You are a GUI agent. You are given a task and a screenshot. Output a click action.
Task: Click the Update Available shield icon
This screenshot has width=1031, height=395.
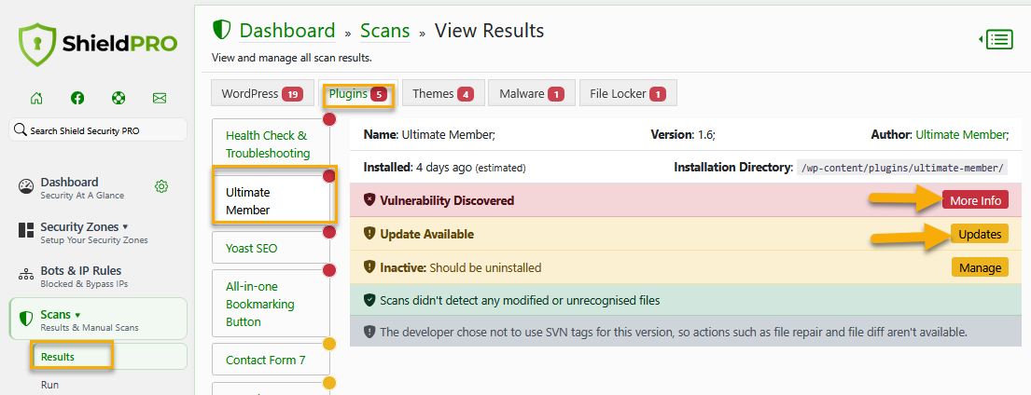pos(369,234)
